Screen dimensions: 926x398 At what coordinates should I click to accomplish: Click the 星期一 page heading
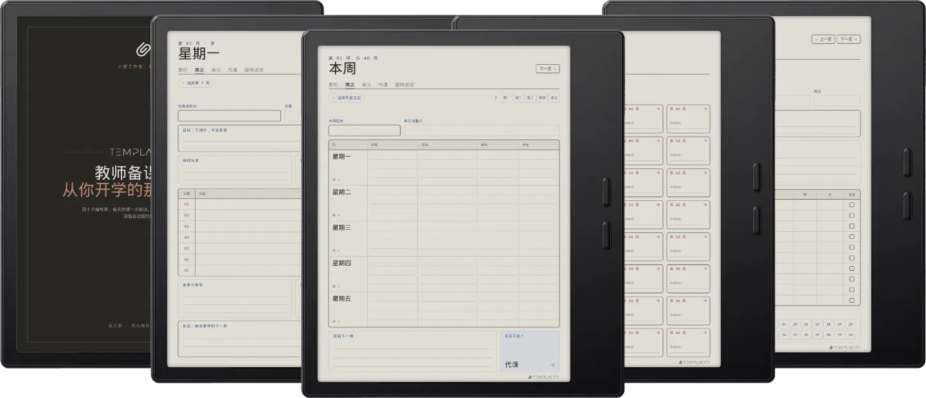[x=199, y=54]
